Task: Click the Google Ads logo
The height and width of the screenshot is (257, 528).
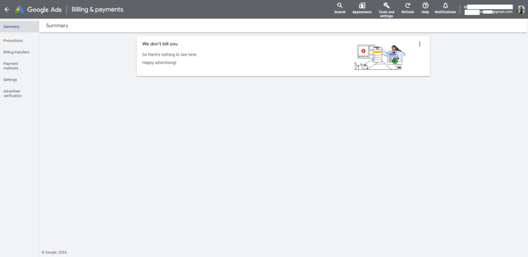Action: 19,10
